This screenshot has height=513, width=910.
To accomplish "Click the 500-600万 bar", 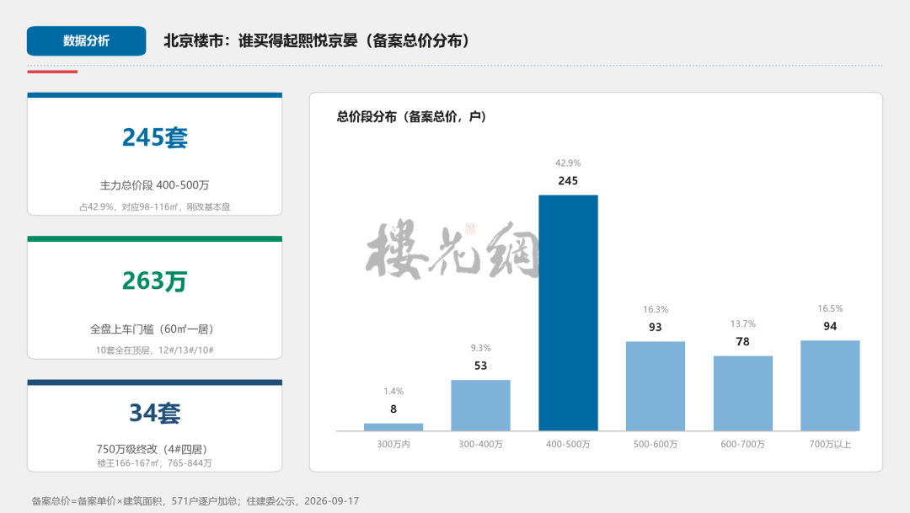I will tap(656, 387).
